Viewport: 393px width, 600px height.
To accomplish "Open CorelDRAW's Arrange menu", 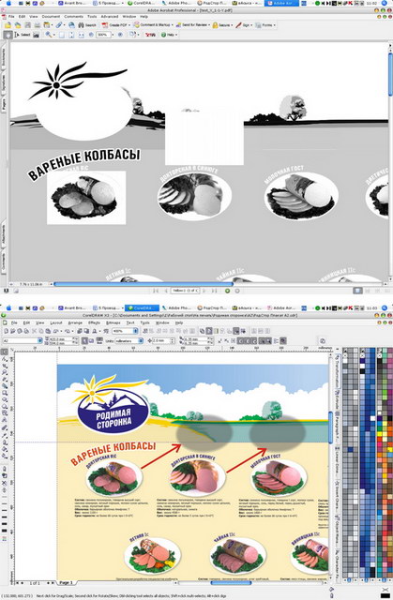I will click(x=75, y=322).
